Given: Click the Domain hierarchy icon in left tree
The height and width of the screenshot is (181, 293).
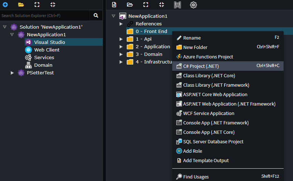Looking at the screenshot, I should [x=28, y=65].
